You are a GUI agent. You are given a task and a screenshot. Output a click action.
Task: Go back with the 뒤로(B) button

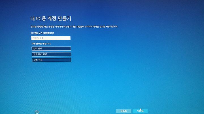124,111
